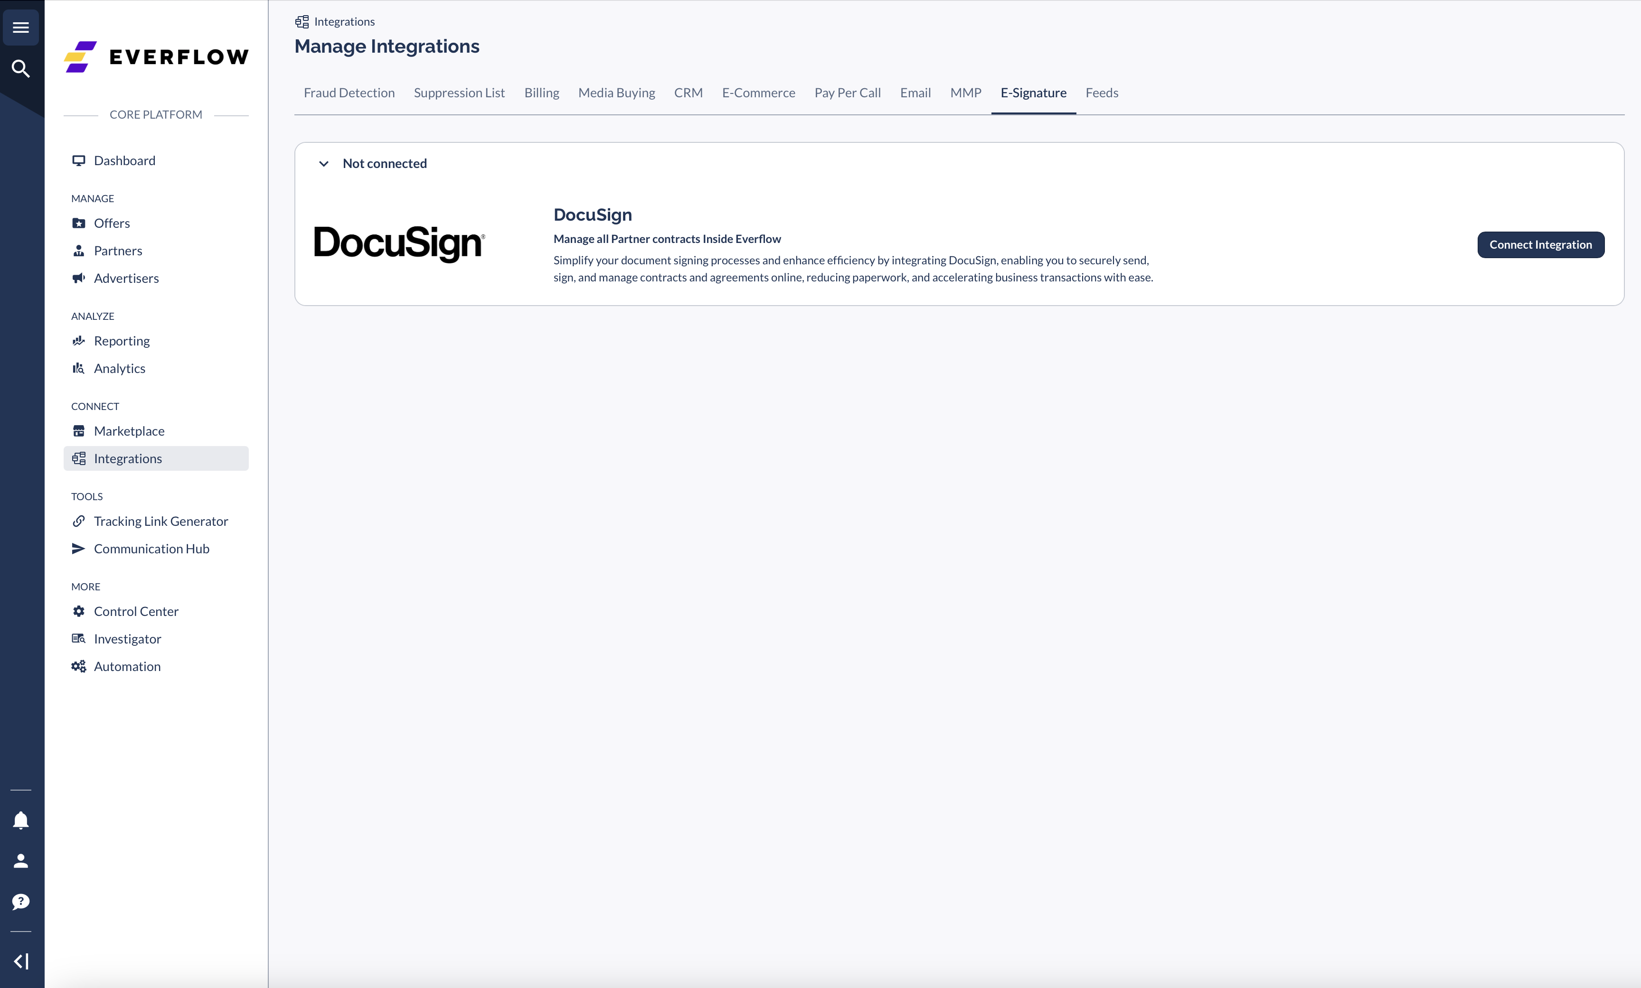Go to the Email tab

click(916, 93)
